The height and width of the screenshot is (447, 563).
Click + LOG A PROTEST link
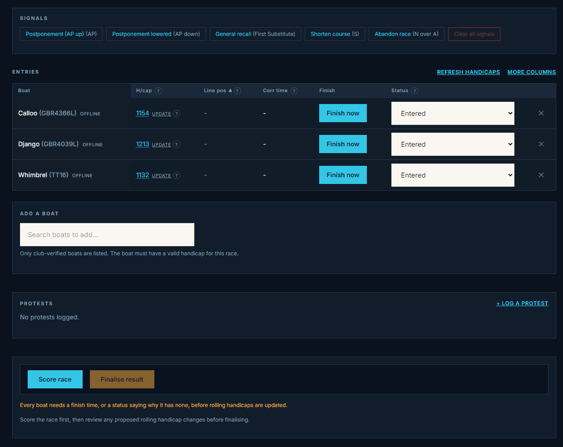pos(522,303)
